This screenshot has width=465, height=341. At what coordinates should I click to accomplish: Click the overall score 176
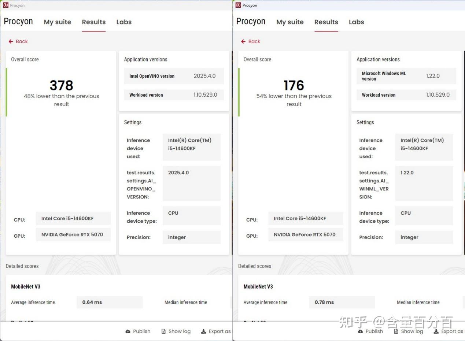[x=294, y=85]
